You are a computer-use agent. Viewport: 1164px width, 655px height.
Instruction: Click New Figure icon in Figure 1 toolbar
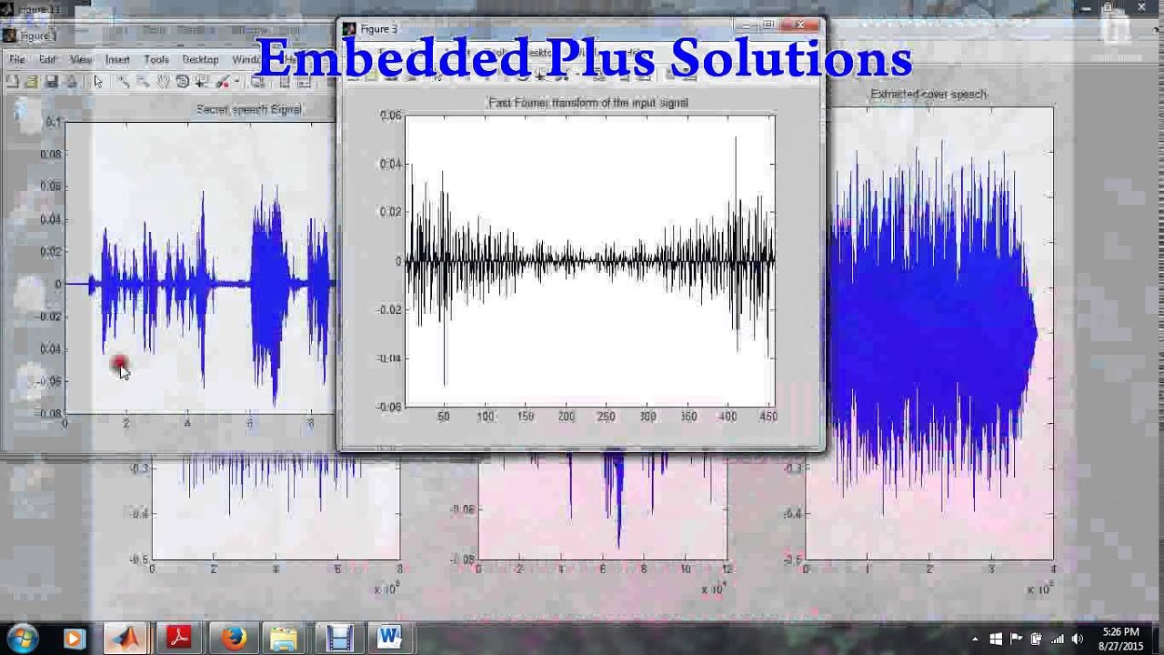pos(12,81)
